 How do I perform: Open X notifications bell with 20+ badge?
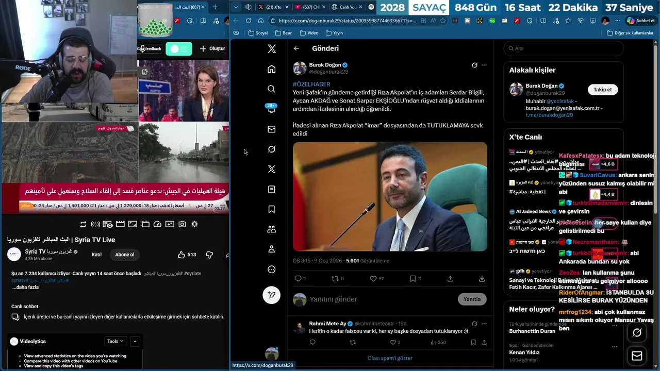tap(271, 109)
